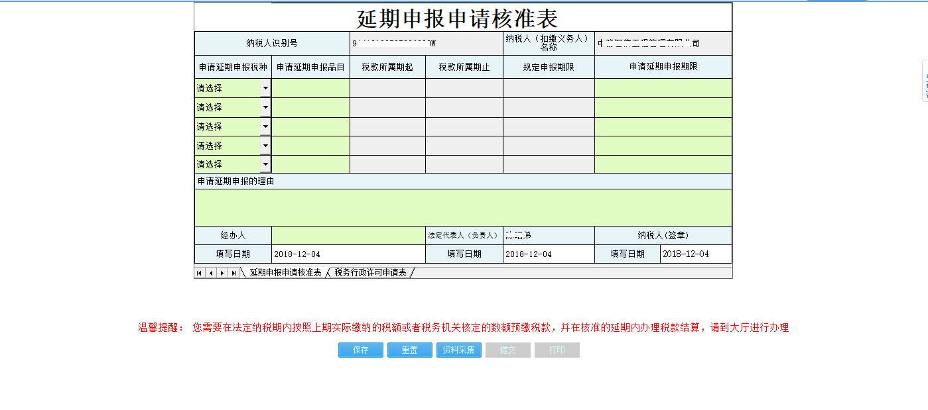
Task: Click the 重置 button to reset form
Action: (409, 350)
